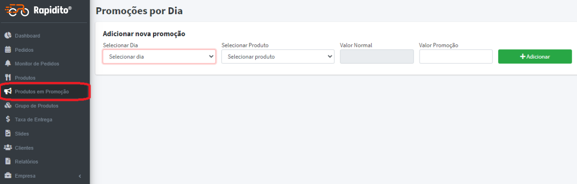Click the Clientes people icon
Screen dimensions: 577x184
(x=8, y=147)
